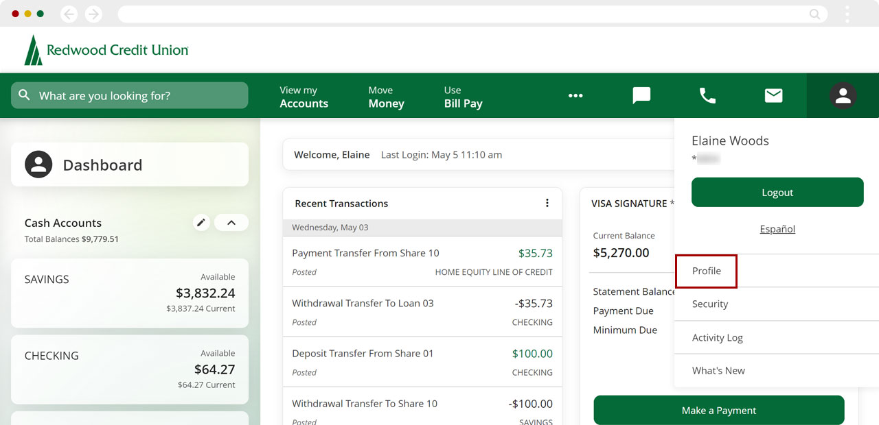Click the phone call icon

[x=707, y=96]
